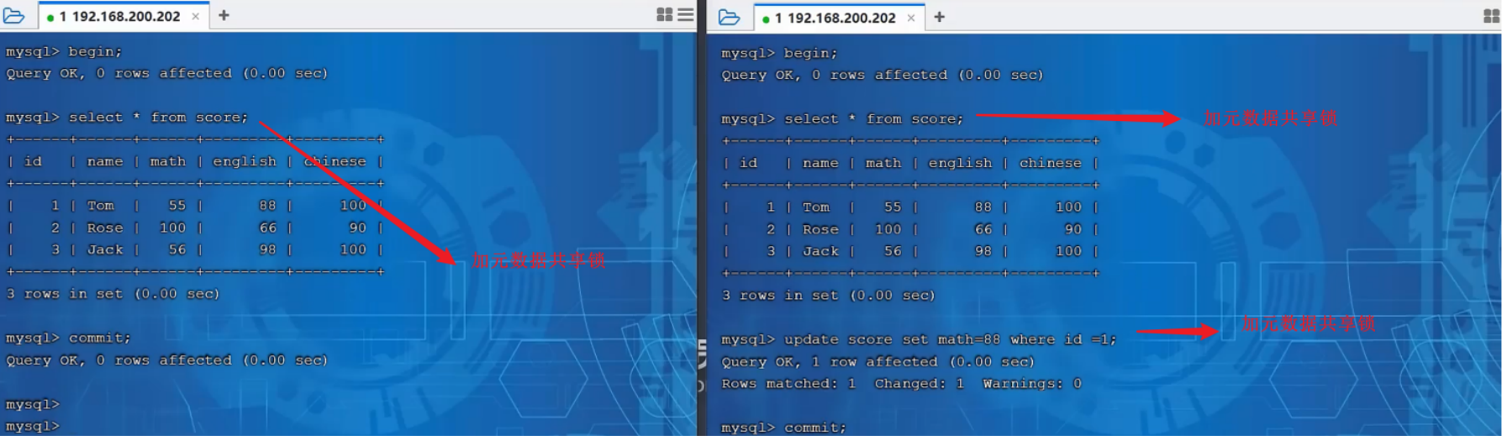This screenshot has height=436, width=1502.
Task: Click the 'chinese' column header in right terminal
Action: 1050,163
